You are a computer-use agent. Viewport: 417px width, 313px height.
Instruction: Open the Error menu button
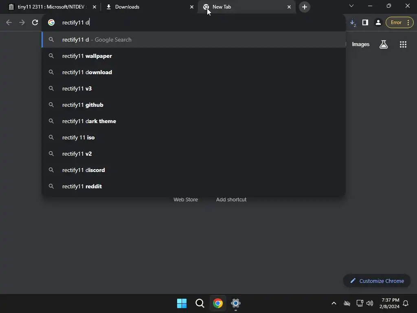pos(399,23)
